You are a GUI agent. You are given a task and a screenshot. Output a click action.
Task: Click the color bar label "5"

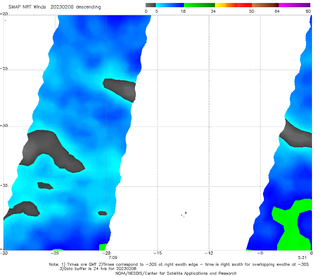[x=157, y=11]
